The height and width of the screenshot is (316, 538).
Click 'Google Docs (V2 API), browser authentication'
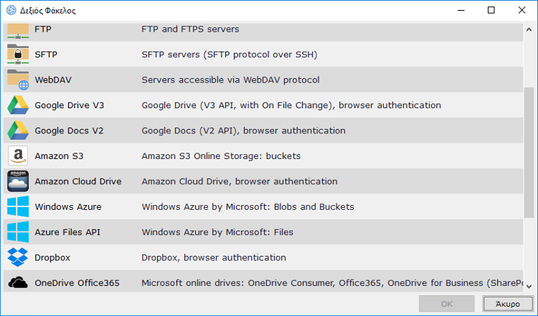[x=244, y=130]
